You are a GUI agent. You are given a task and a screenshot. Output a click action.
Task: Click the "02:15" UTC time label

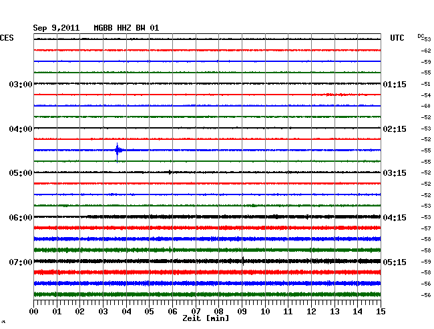(x=395, y=129)
